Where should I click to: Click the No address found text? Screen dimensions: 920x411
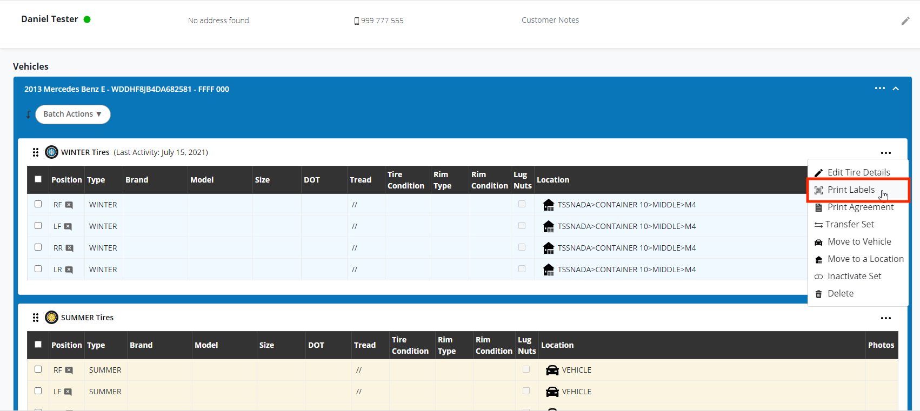(219, 21)
